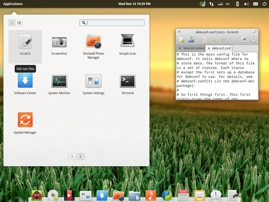The image size is (269, 202).
Task: Open the Screenshot application
Action: click(59, 45)
